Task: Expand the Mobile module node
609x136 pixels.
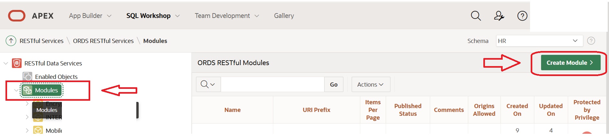Action: (27, 130)
